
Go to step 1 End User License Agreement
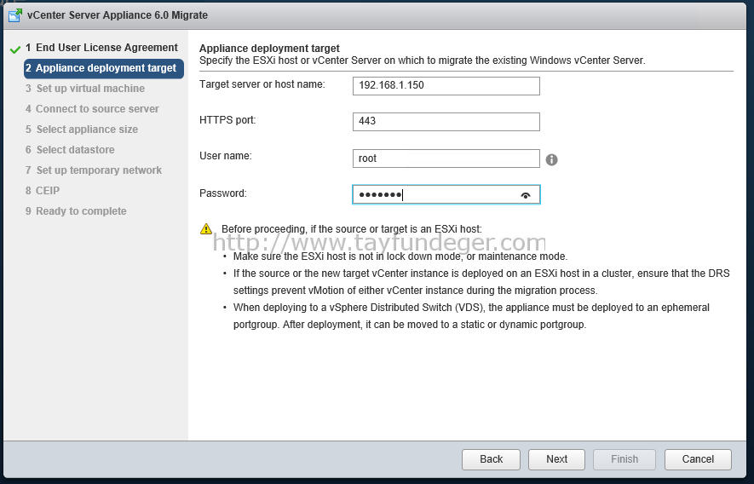coord(101,48)
